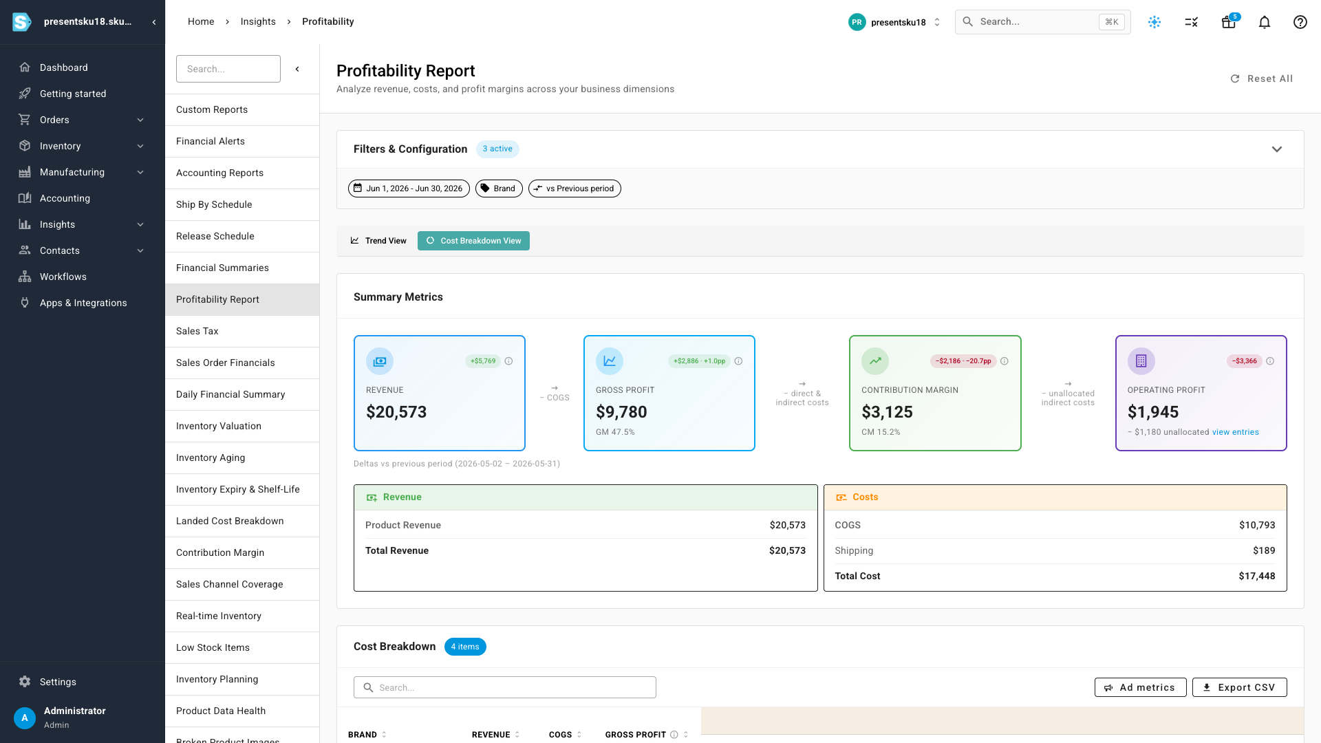Open the Sales Tax report
The height and width of the screenshot is (743, 1321).
(242, 331)
